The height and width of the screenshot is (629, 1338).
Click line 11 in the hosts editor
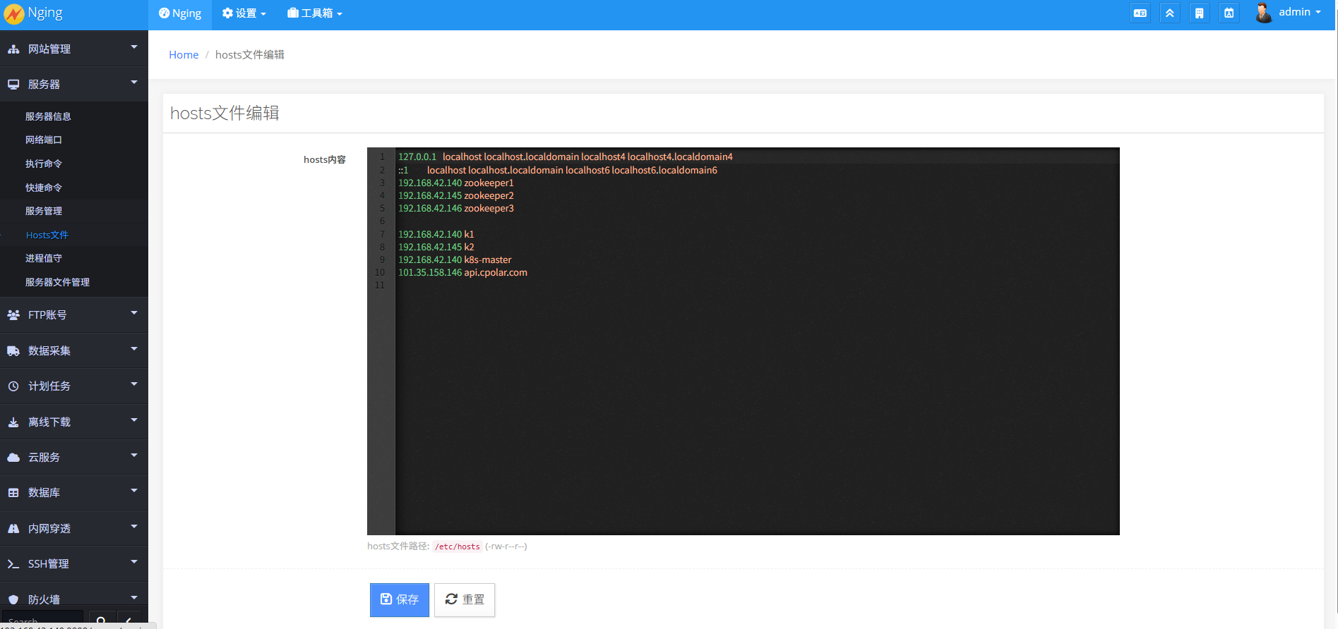coord(565,286)
